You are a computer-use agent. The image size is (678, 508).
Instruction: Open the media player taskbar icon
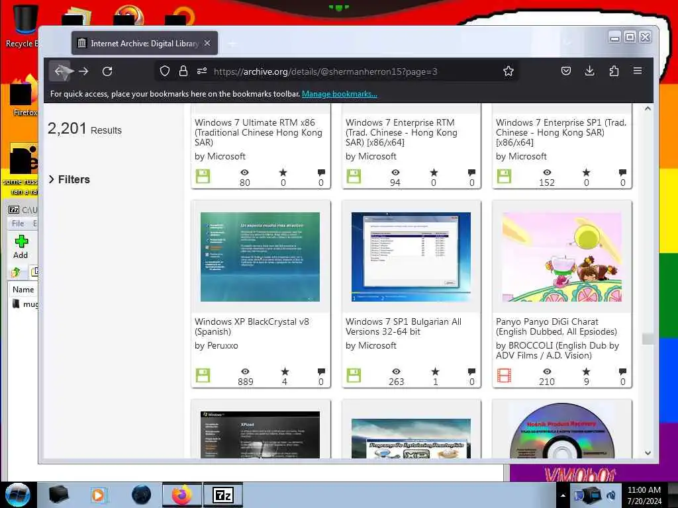click(x=98, y=495)
